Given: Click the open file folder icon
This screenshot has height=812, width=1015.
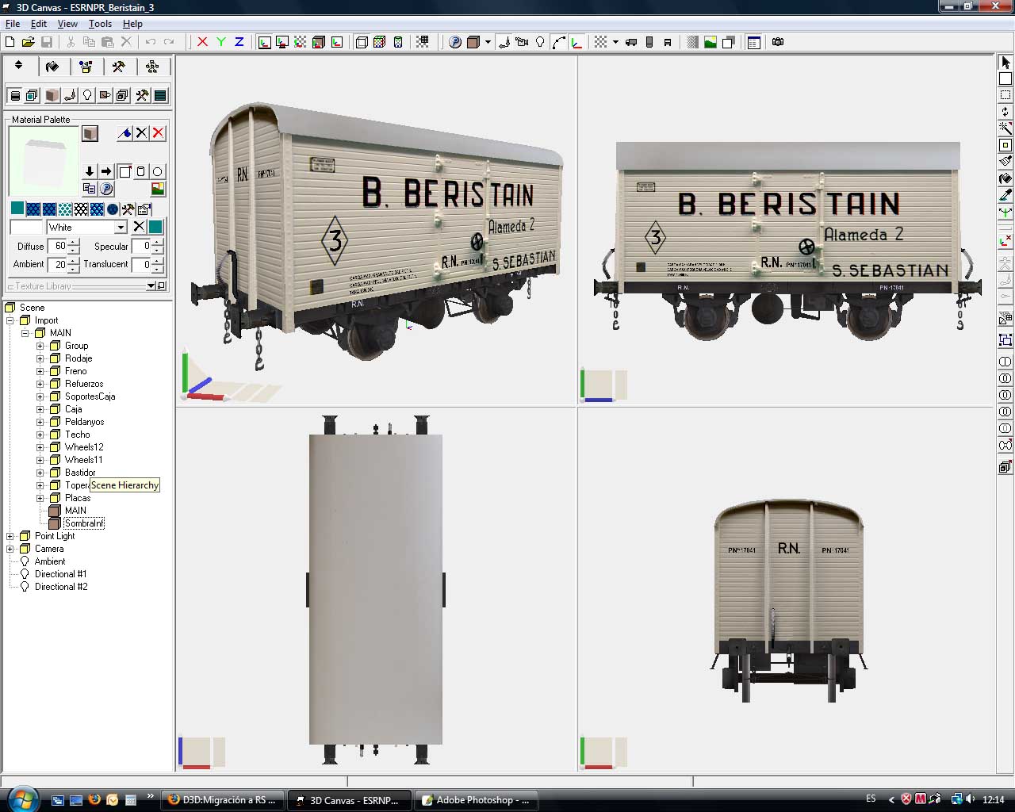Looking at the screenshot, I should 28,42.
